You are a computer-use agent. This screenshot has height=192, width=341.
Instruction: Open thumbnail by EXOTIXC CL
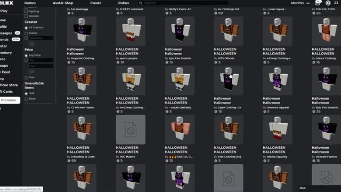click(180, 130)
